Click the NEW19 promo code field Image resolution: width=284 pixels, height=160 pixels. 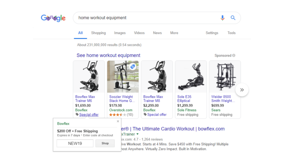(75, 143)
